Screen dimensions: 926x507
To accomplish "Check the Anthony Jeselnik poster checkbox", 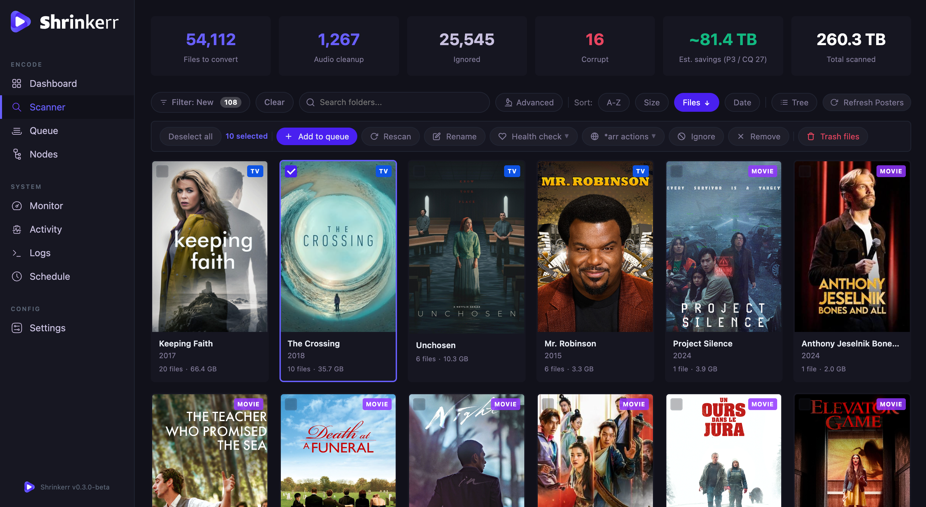I will pos(805,171).
